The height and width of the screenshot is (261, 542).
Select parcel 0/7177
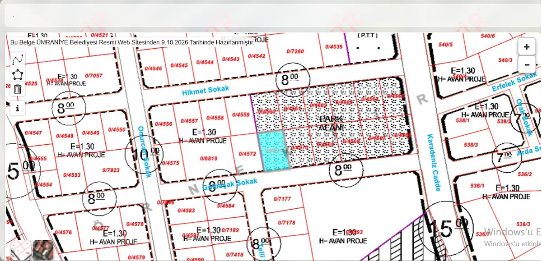282,199
